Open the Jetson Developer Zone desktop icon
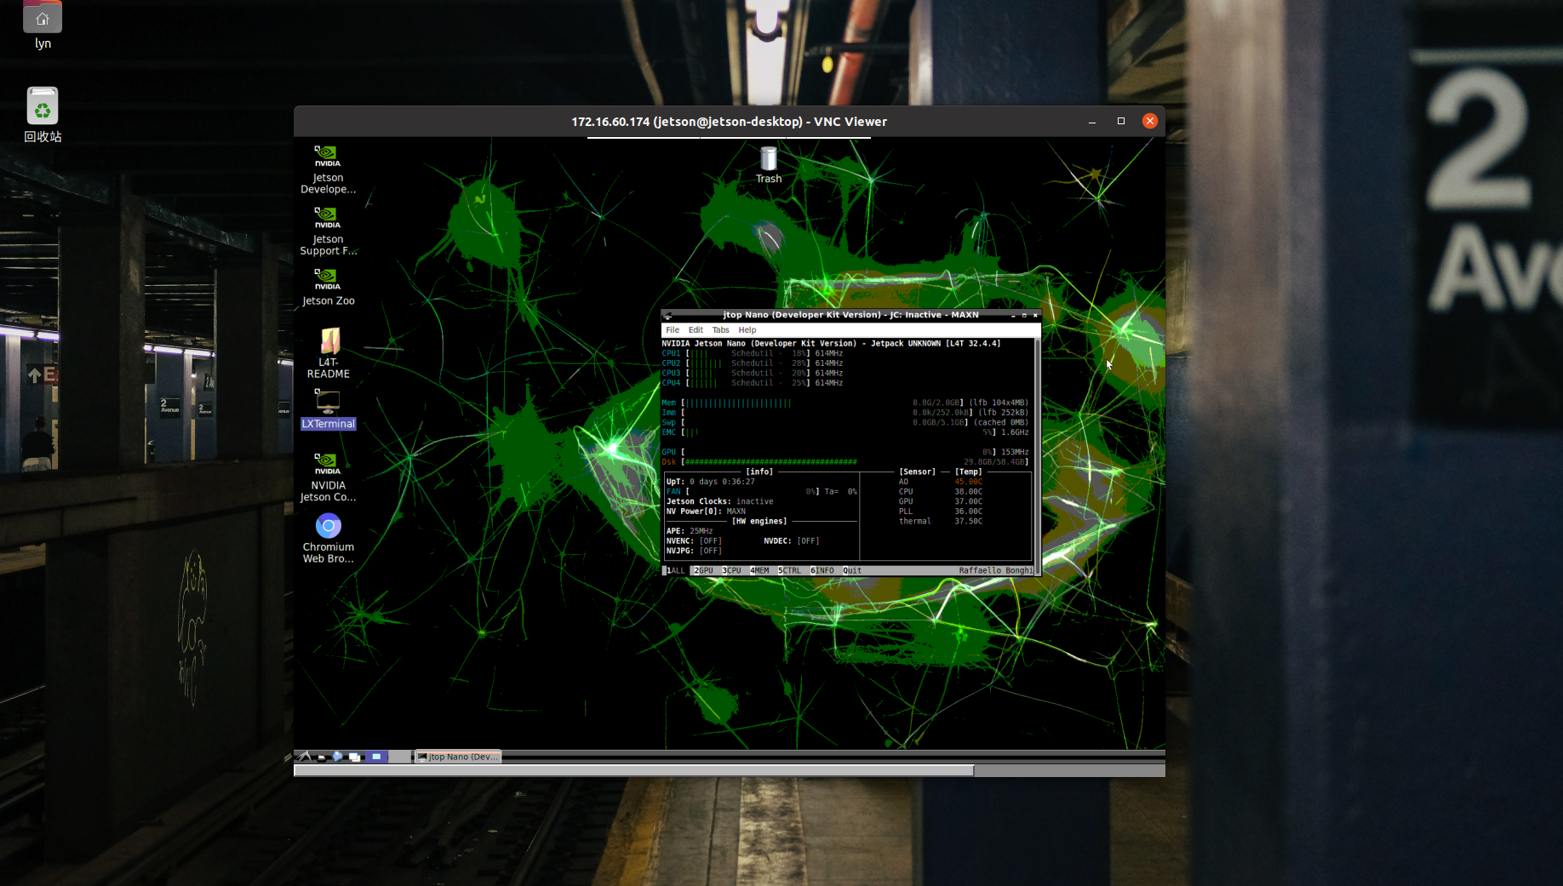The height and width of the screenshot is (886, 1563). [328, 169]
